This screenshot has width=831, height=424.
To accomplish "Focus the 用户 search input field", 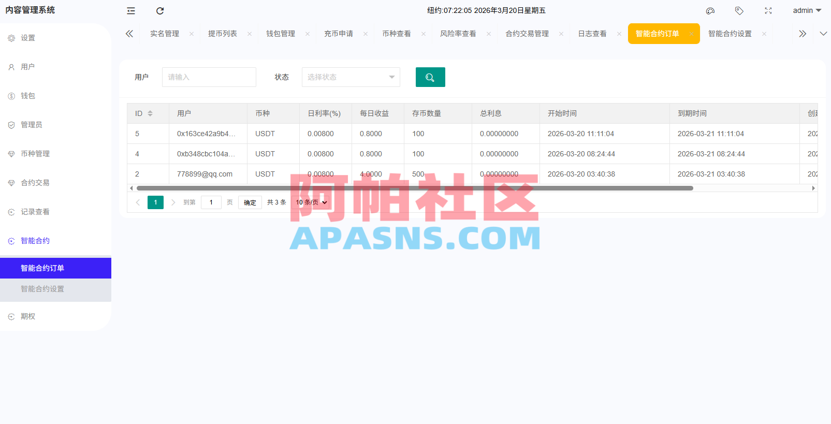I will (x=209, y=77).
